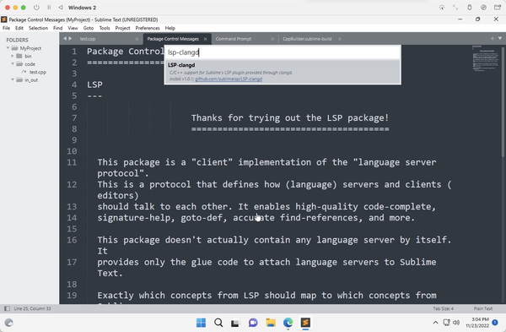Launch Microsoft Edge from the taskbar
The height and width of the screenshot is (332, 506).
click(288, 323)
